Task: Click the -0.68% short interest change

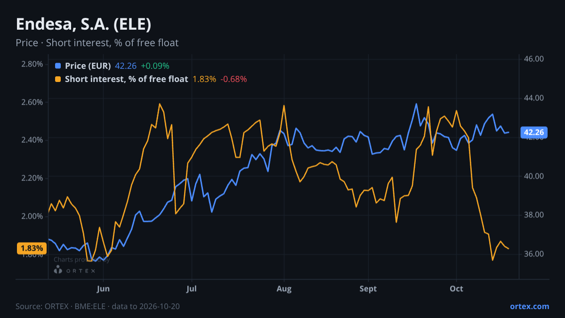Action: pyautogui.click(x=234, y=79)
